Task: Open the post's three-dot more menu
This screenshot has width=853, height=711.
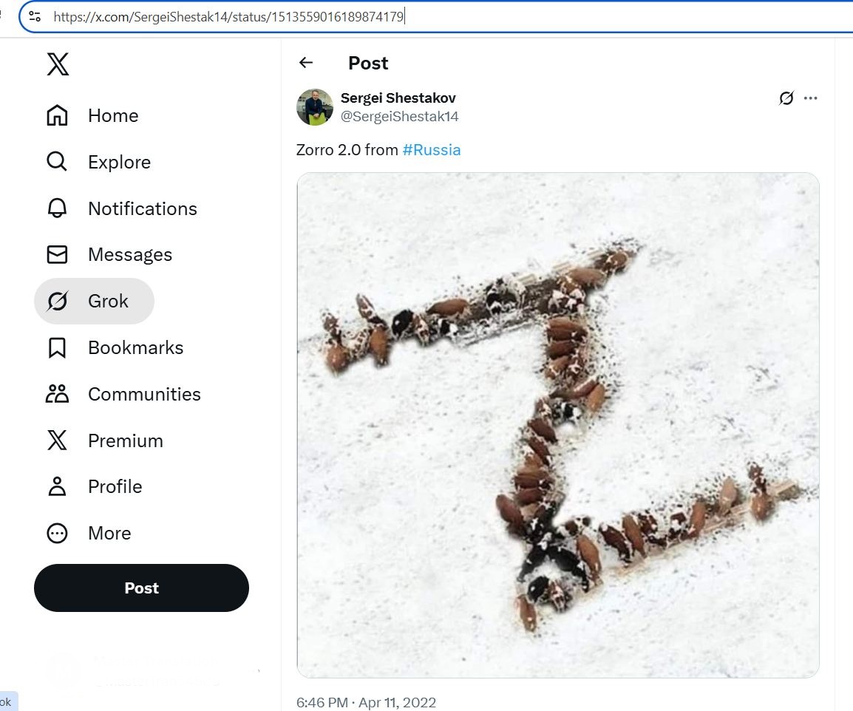Action: [811, 98]
